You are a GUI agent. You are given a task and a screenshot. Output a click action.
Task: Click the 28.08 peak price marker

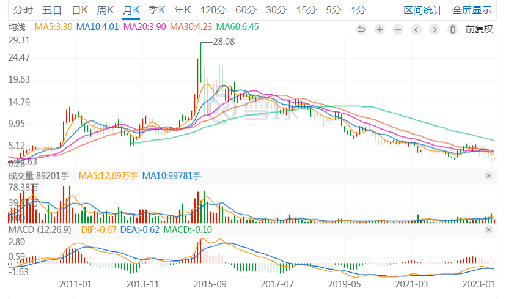click(223, 42)
